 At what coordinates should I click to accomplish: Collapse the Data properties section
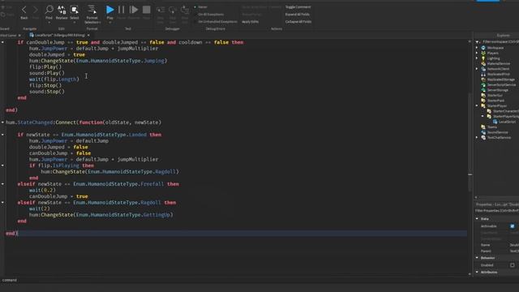(478, 219)
